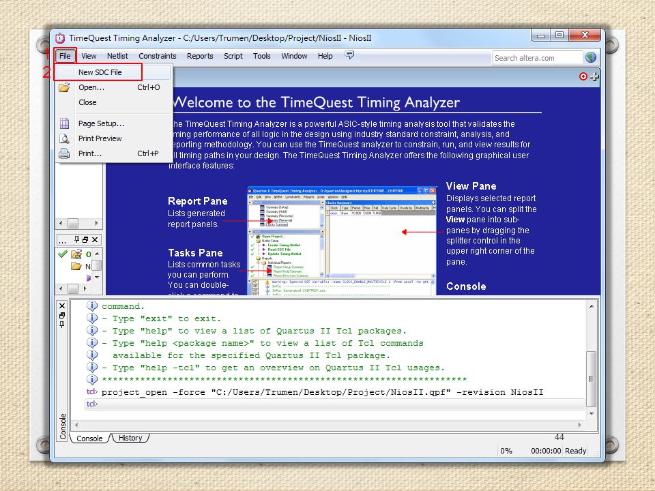Click Tasks pane scroll down arrow
Screen dimensions: 655x491
click(97, 278)
